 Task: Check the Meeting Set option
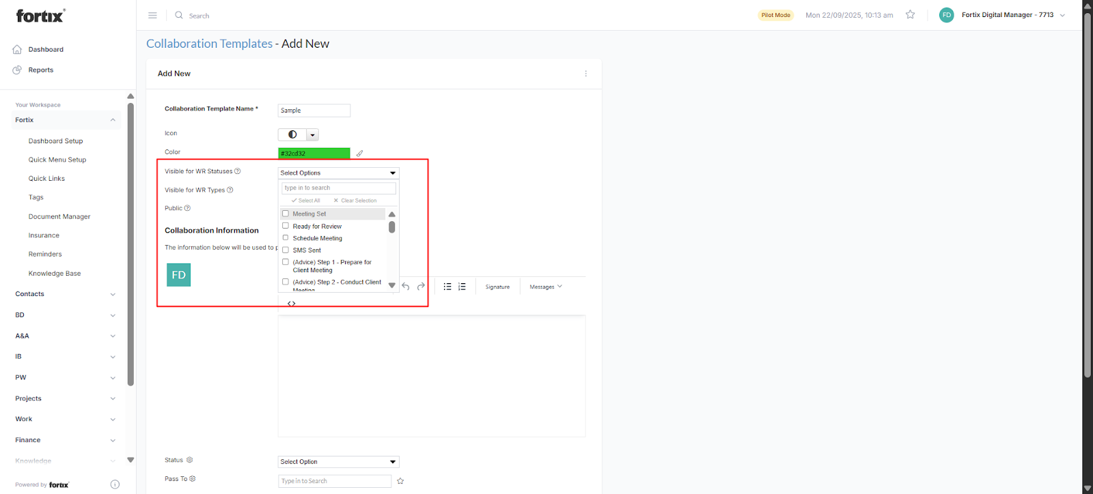(286, 214)
